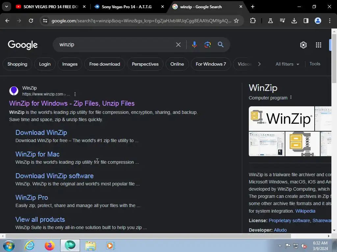337x252 pixels.
Task: Open the tab search dropdown arrow
Action: (7, 7)
